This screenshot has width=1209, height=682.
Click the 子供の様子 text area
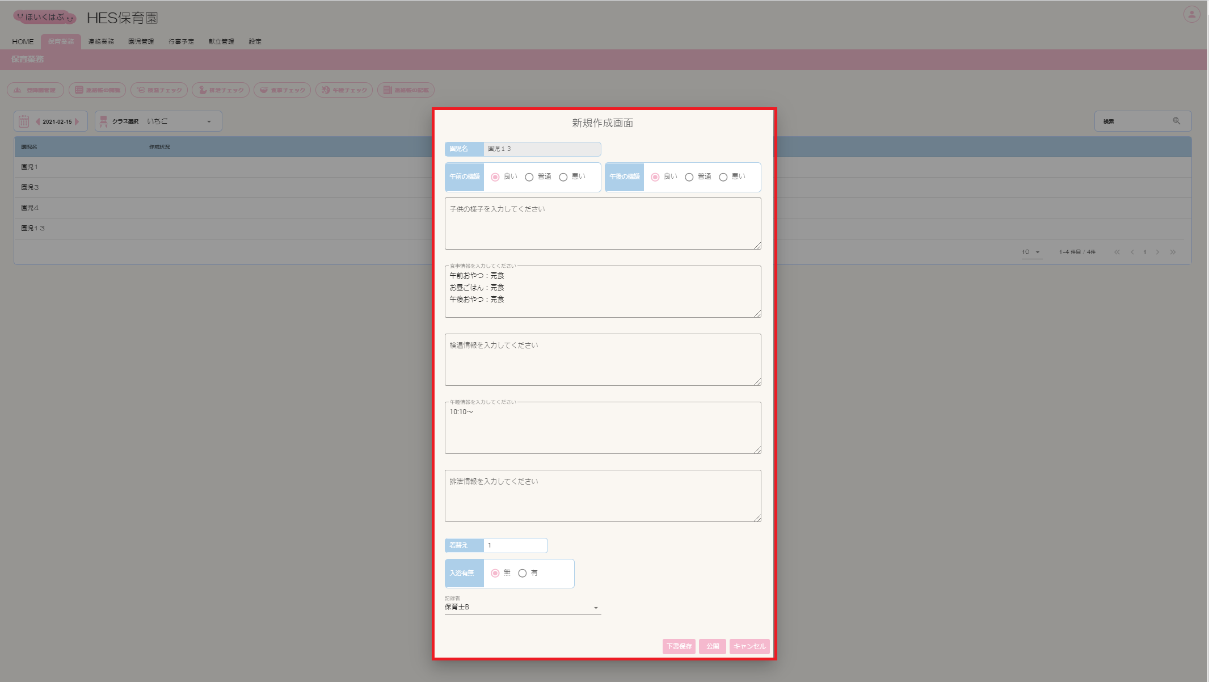(x=603, y=224)
